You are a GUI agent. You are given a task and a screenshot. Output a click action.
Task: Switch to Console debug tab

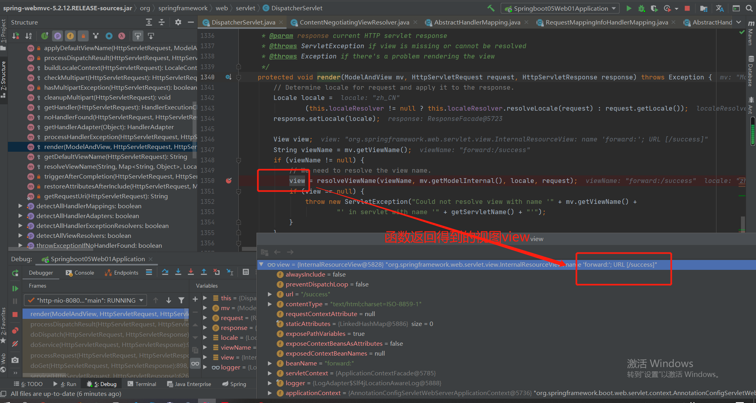pyautogui.click(x=80, y=273)
